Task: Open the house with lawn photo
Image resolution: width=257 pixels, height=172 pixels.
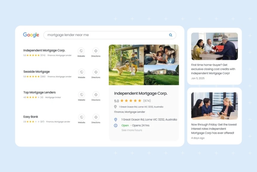Action: [x=161, y=75]
